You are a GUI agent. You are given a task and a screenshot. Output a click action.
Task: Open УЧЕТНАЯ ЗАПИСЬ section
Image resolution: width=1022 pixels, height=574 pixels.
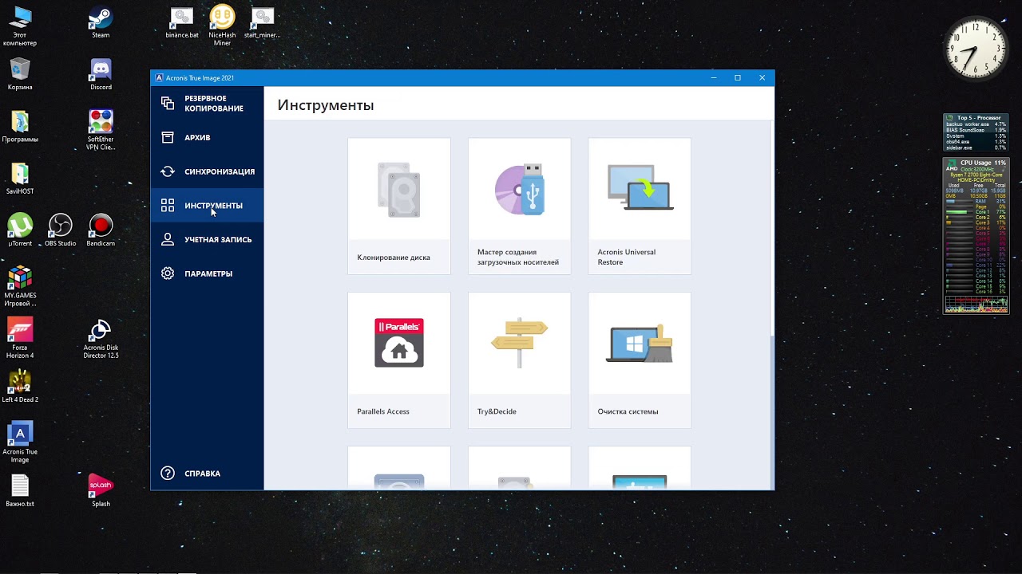pyautogui.click(x=207, y=239)
